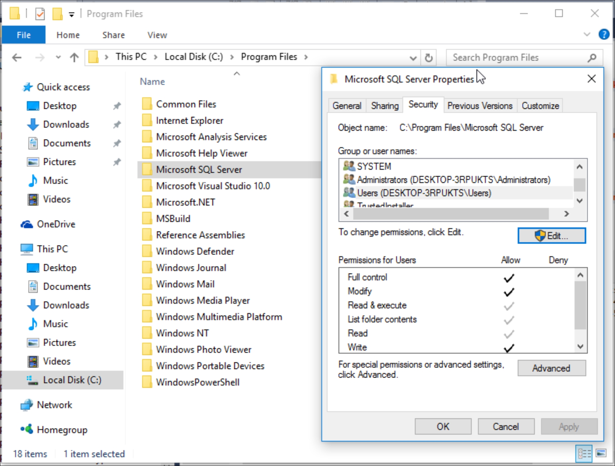Click the Apply button

[x=569, y=426]
